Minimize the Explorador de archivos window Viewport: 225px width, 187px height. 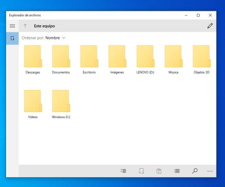186,15
